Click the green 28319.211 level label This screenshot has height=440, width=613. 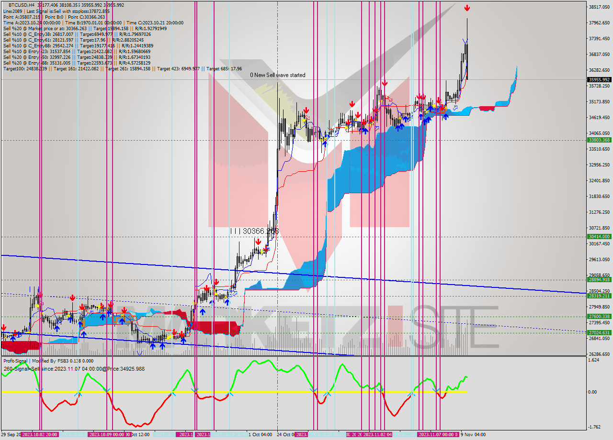[x=599, y=296]
